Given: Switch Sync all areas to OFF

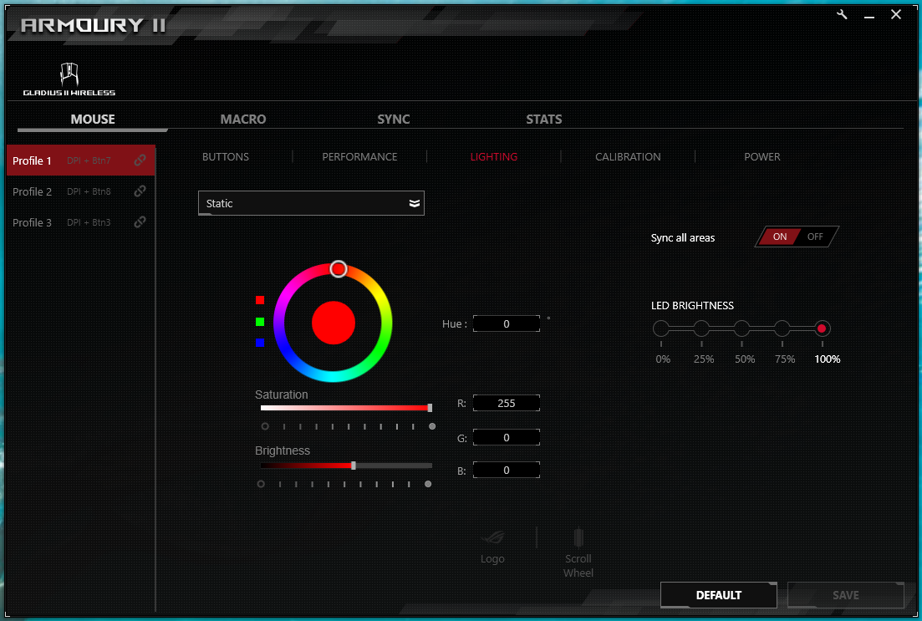Looking at the screenshot, I should tap(815, 237).
